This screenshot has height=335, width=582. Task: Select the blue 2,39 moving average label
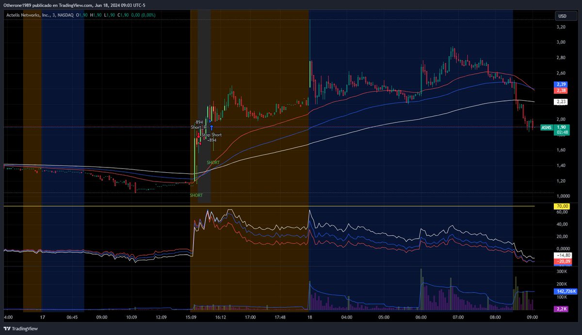(x=560, y=84)
